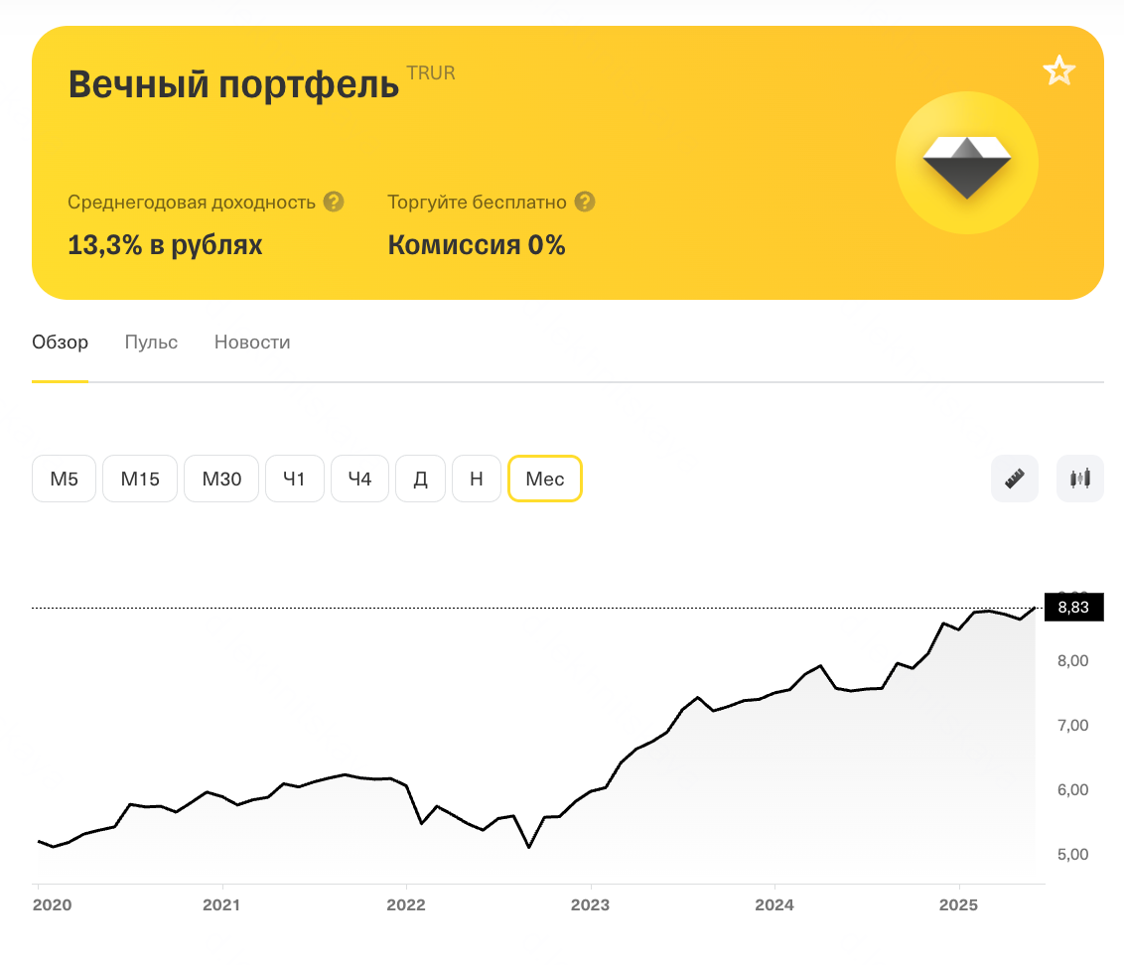Select the Мес monthly timeframe
This screenshot has height=965, width=1124.
(x=544, y=479)
